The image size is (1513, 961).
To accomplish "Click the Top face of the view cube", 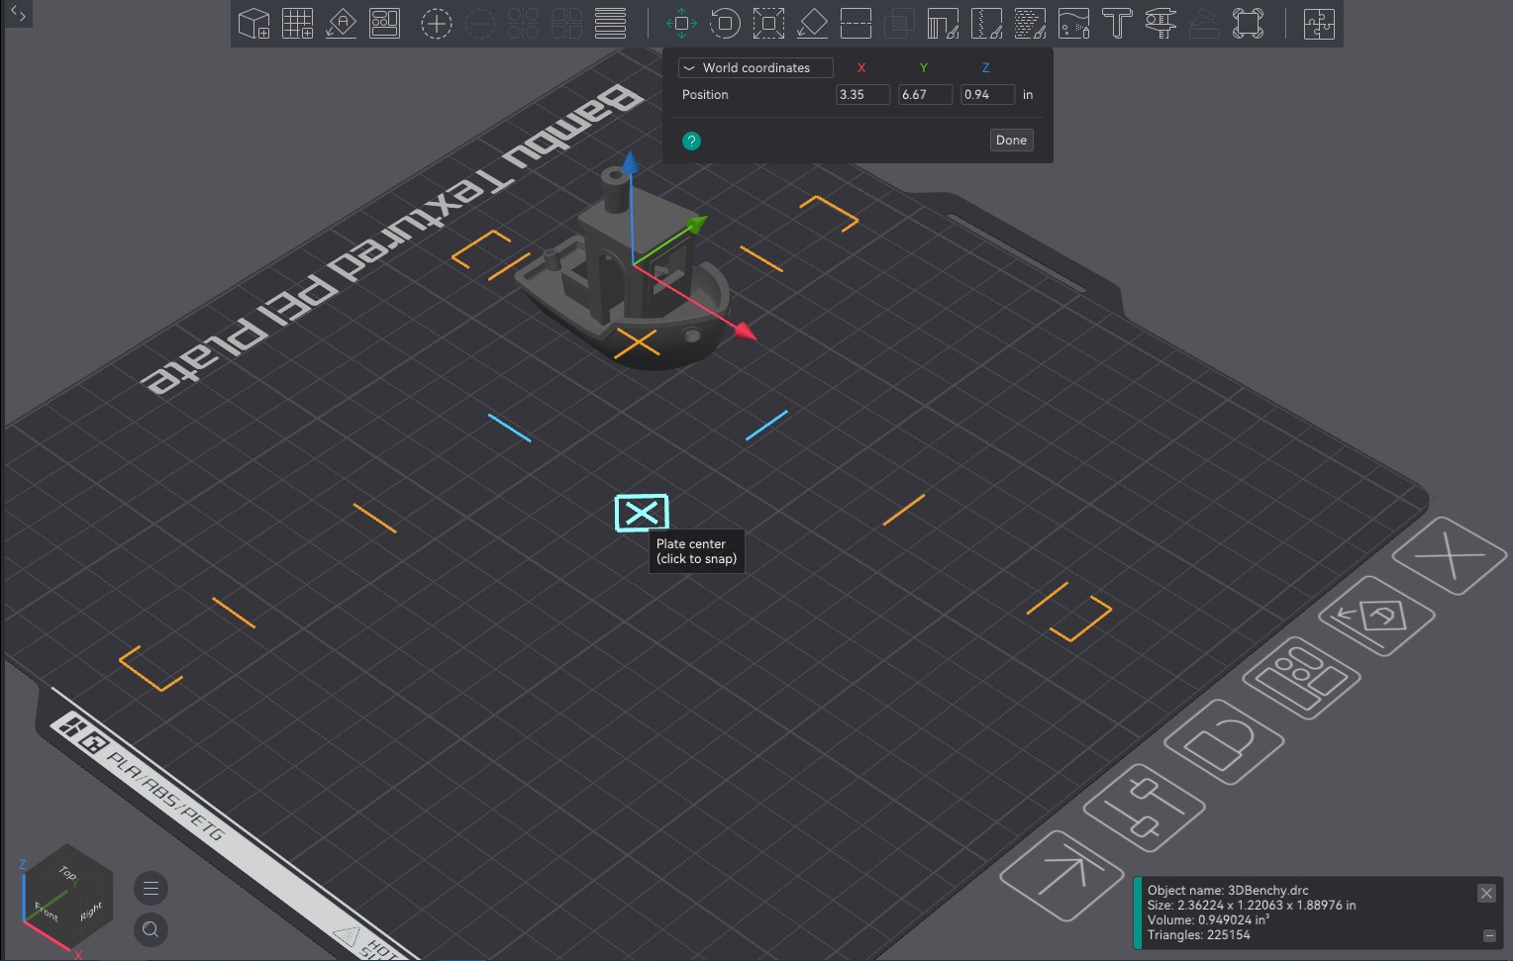I will [67, 872].
